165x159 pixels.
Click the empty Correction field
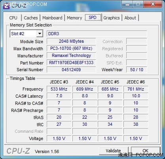(x=137, y=41)
